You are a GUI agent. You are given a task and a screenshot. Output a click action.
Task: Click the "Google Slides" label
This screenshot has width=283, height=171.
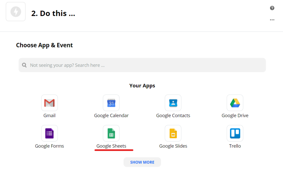click(173, 146)
